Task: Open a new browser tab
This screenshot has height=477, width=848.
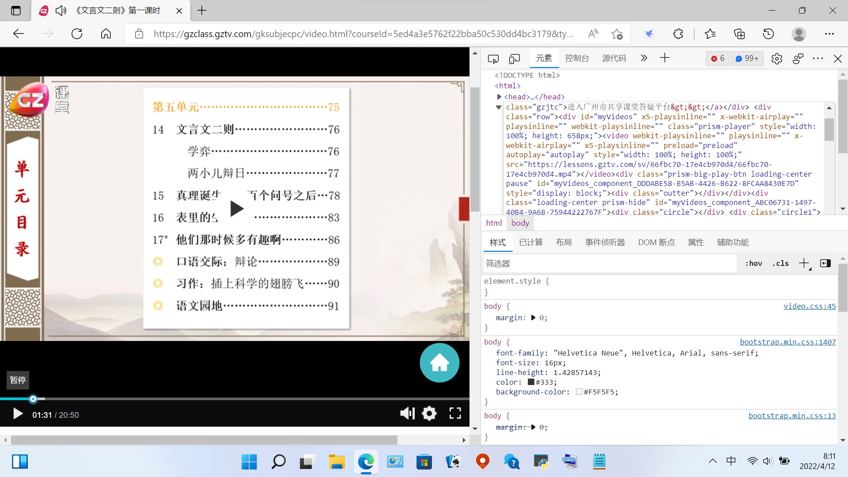Action: (x=202, y=11)
